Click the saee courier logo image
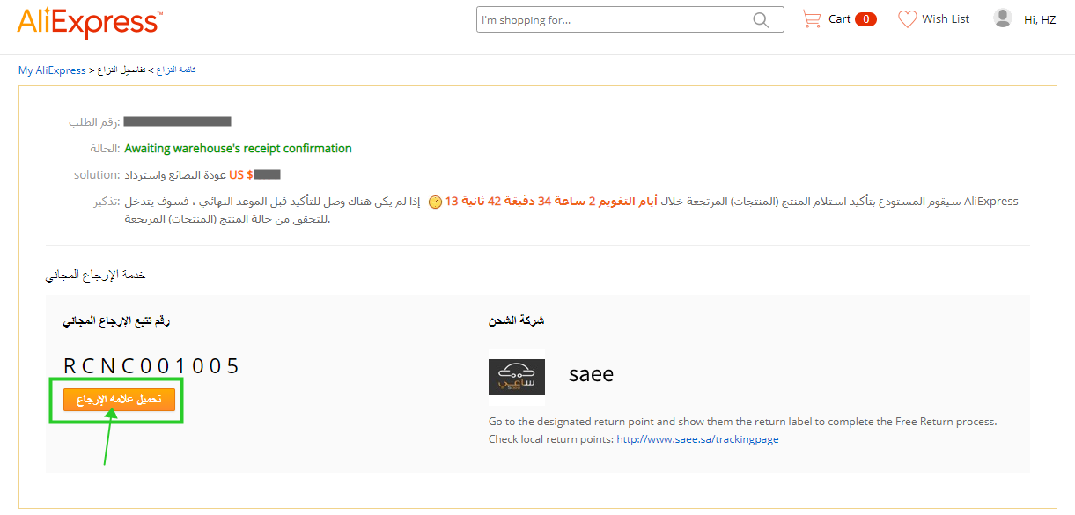Screen dimensions: 1075x515 pyautogui.click(x=517, y=373)
